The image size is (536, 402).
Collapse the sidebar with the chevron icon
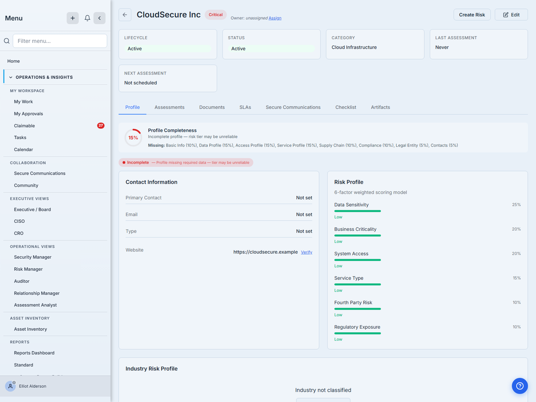pyautogui.click(x=99, y=18)
